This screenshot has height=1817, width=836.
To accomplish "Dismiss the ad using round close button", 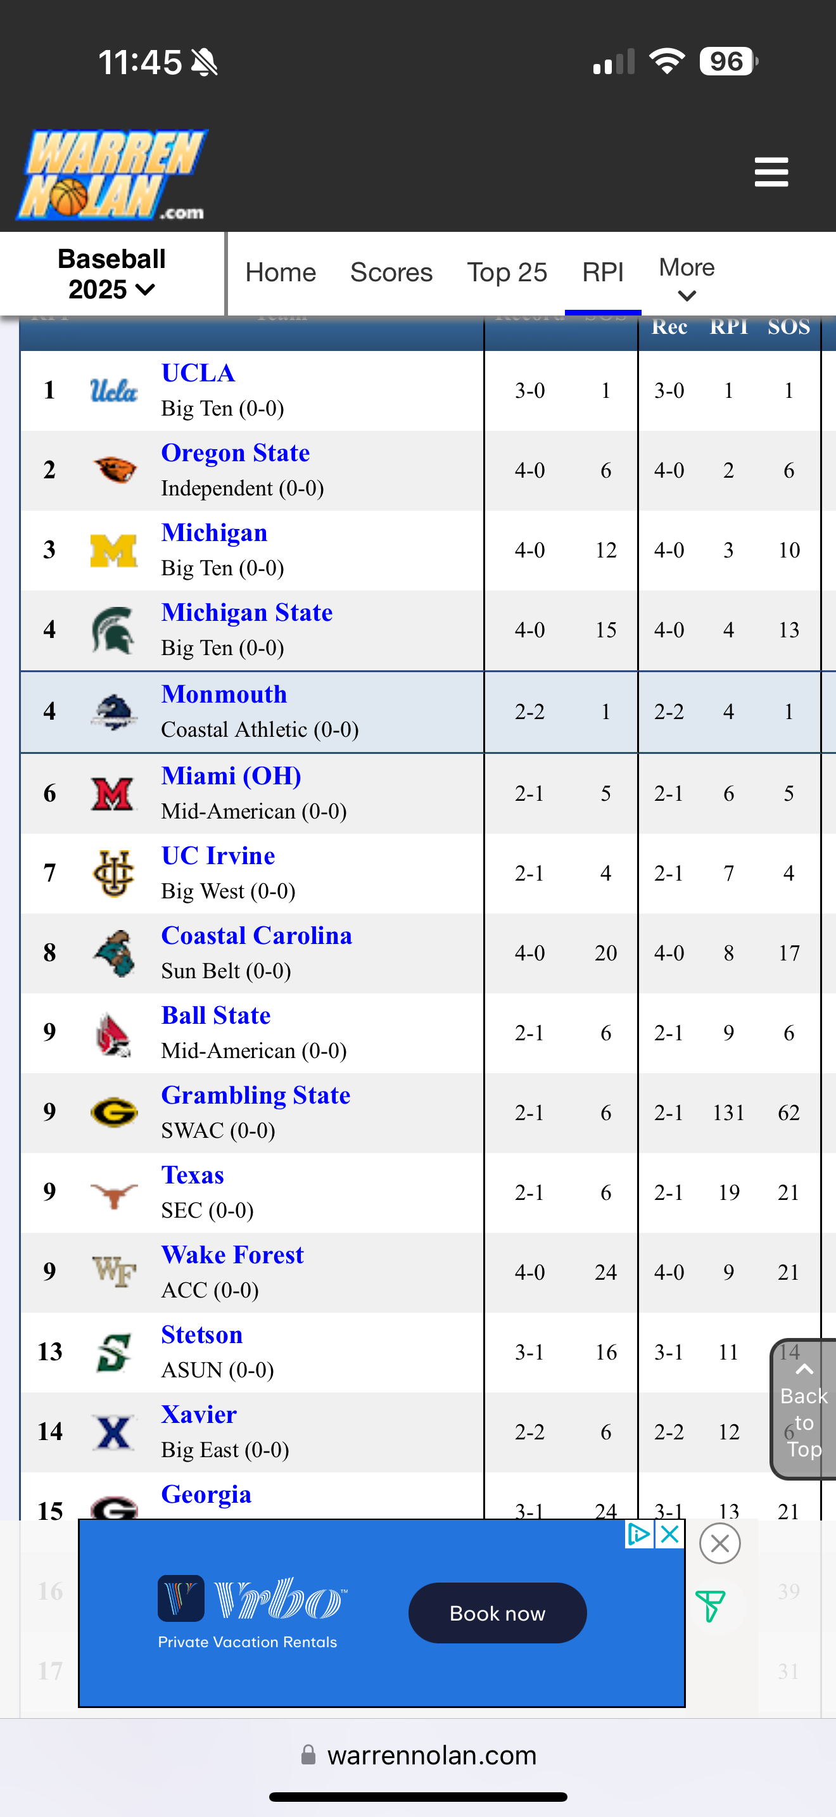I will pyautogui.click(x=719, y=1543).
